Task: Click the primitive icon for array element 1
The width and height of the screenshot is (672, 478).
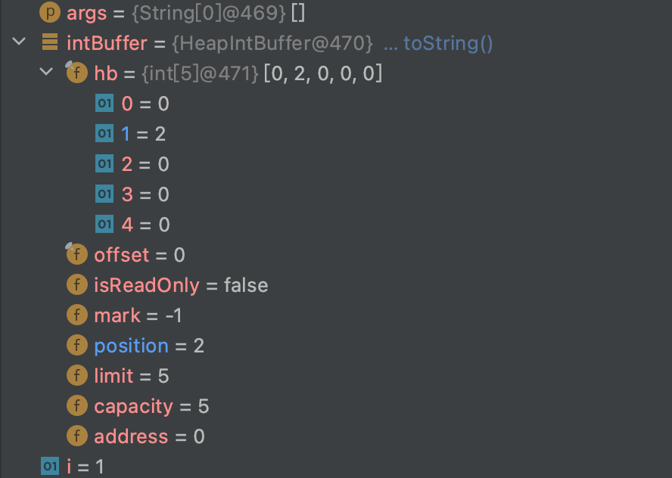Action: (104, 134)
